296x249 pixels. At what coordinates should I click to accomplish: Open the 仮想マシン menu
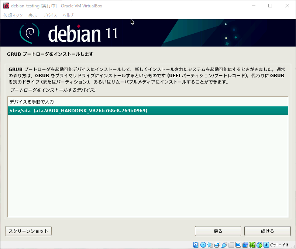coord(13,15)
